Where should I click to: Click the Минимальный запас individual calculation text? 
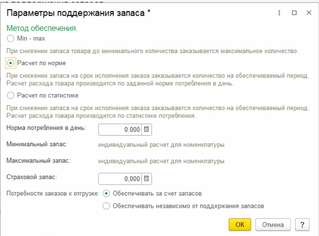[161, 145]
